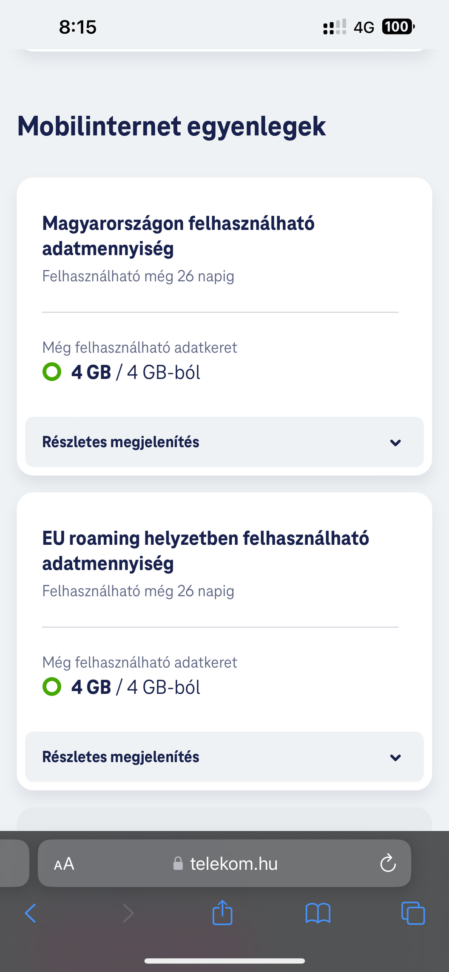The image size is (449, 972).
Task: Expand Részletes megjelenítés for Magyarország data
Action: click(224, 442)
